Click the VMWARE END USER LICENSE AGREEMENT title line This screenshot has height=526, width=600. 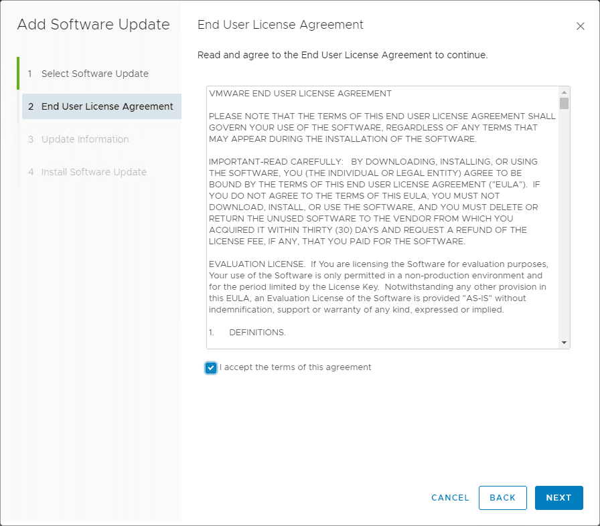pos(300,94)
